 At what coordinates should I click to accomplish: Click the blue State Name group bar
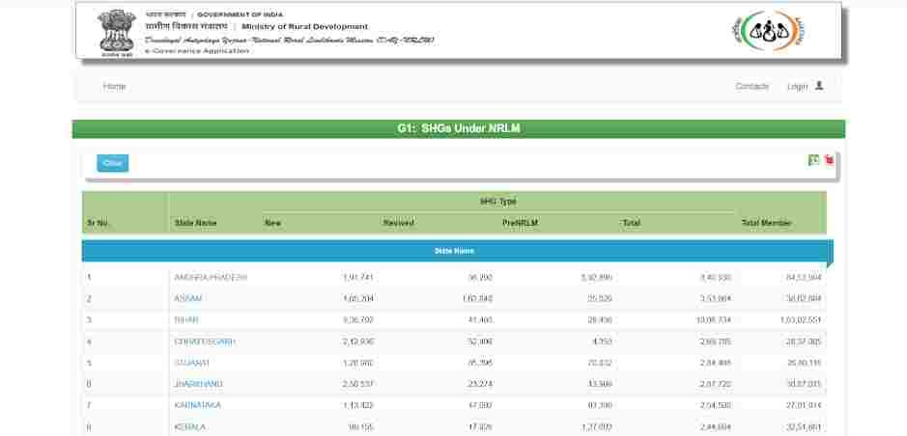coord(455,251)
